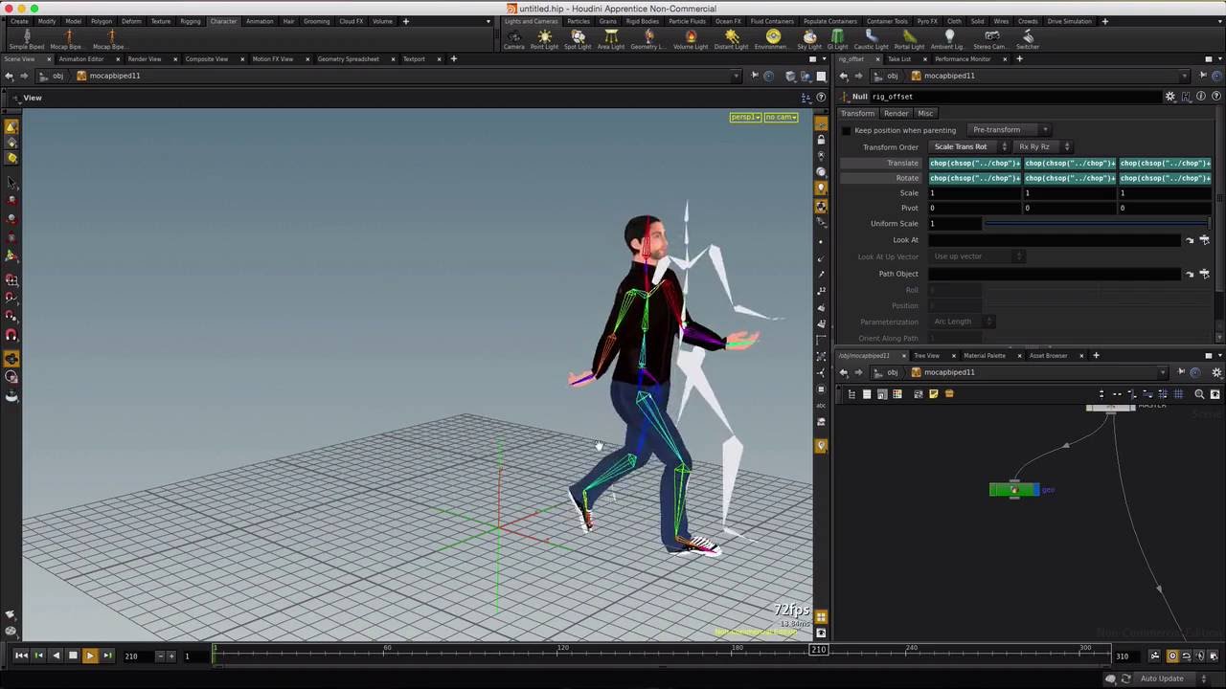Open Scale Trans Rot transform order dropdown
Image resolution: width=1226 pixels, height=689 pixels.
[968, 147]
